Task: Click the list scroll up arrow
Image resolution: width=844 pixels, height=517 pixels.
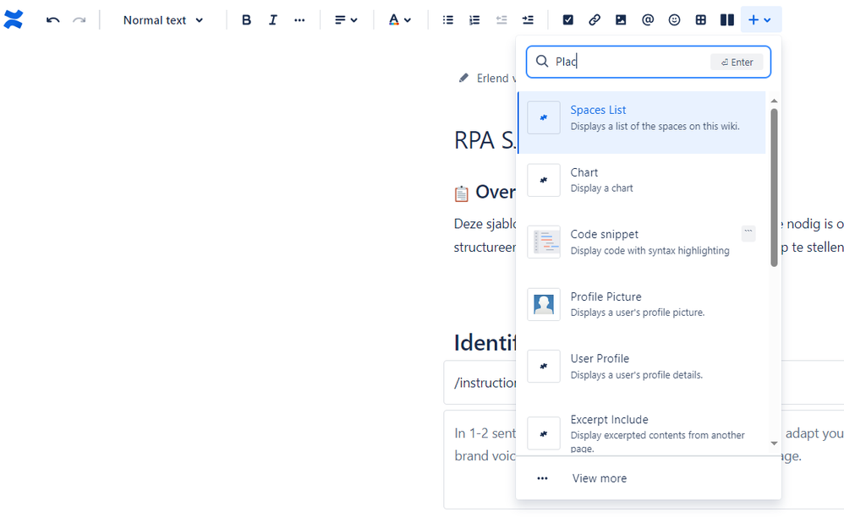Action: (x=774, y=101)
